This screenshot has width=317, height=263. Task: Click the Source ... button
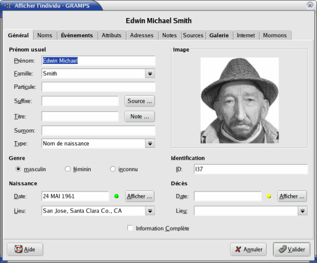tap(140, 101)
